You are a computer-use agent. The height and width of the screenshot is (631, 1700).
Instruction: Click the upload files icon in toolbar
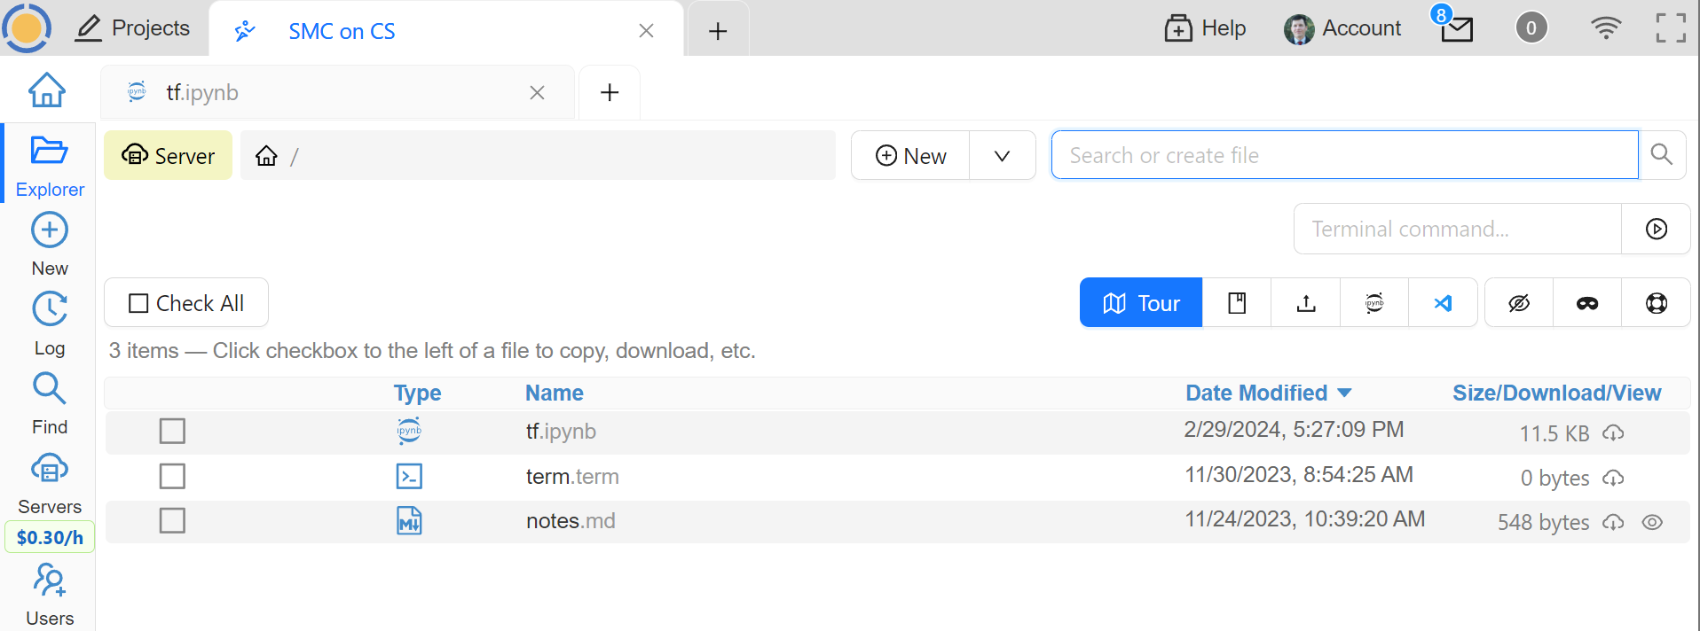[x=1305, y=303]
